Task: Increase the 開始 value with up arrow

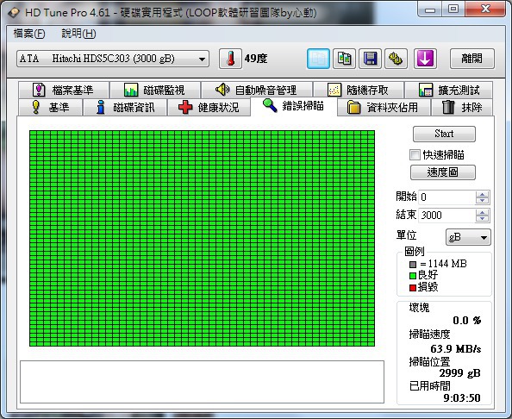Action: click(482, 194)
